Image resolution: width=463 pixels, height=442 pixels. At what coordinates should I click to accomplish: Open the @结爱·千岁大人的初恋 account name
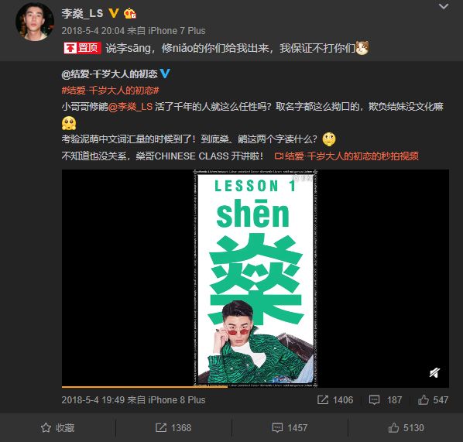pos(109,74)
